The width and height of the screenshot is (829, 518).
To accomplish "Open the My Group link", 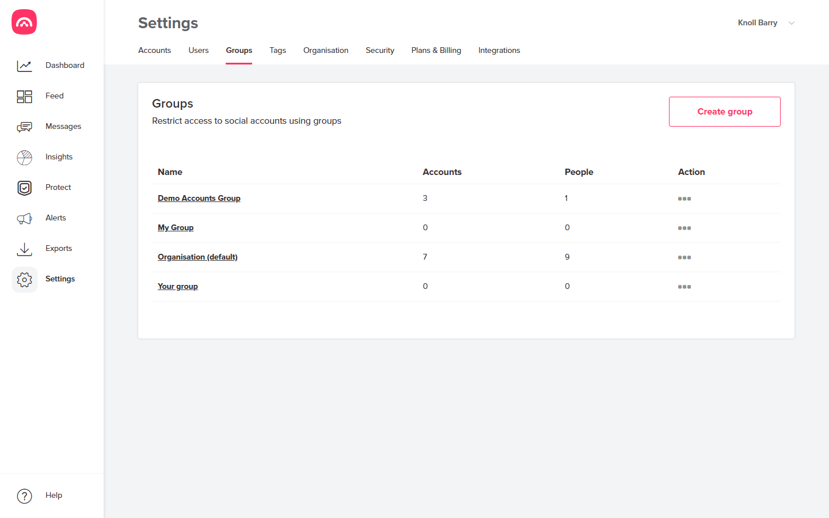I will coord(176,227).
